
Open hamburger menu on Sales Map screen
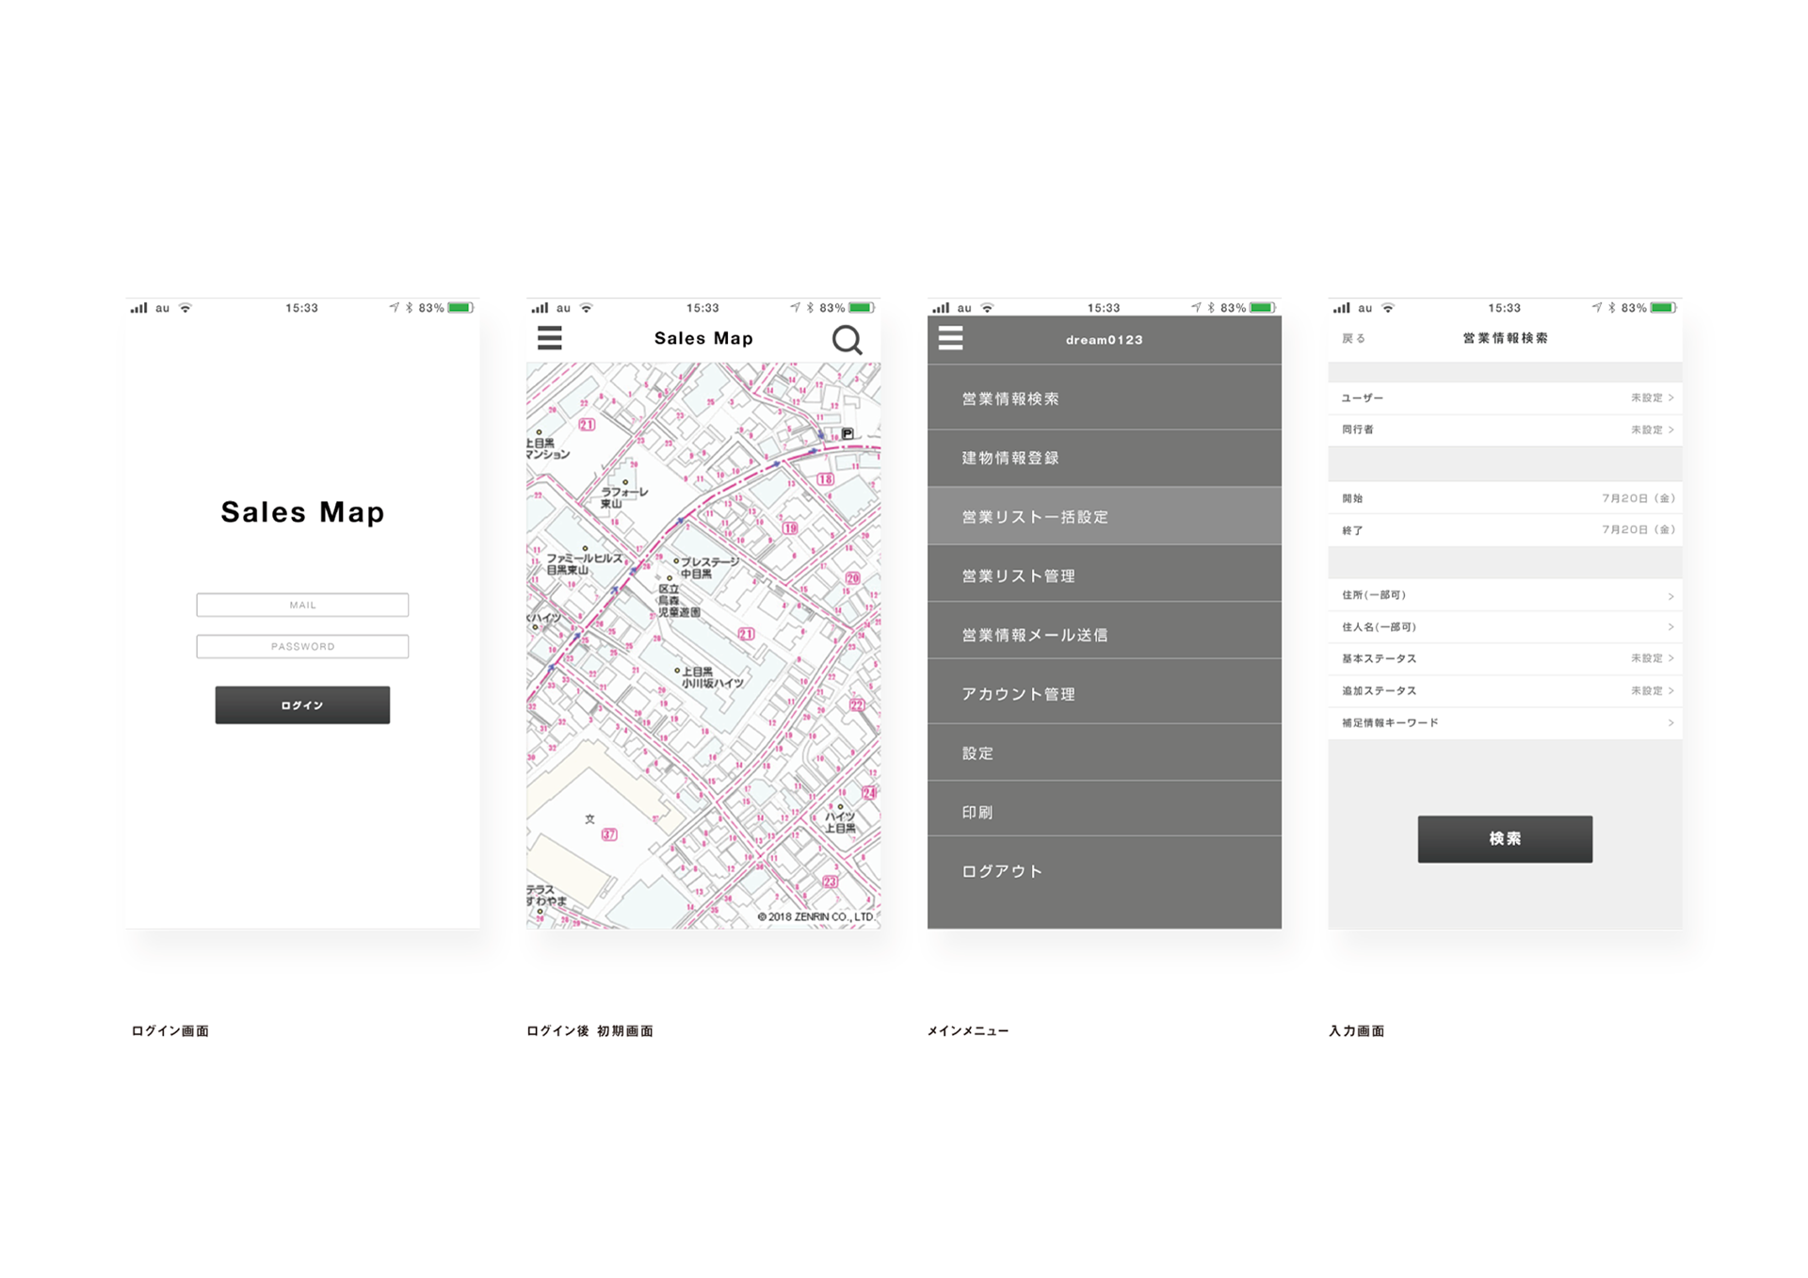[549, 338]
